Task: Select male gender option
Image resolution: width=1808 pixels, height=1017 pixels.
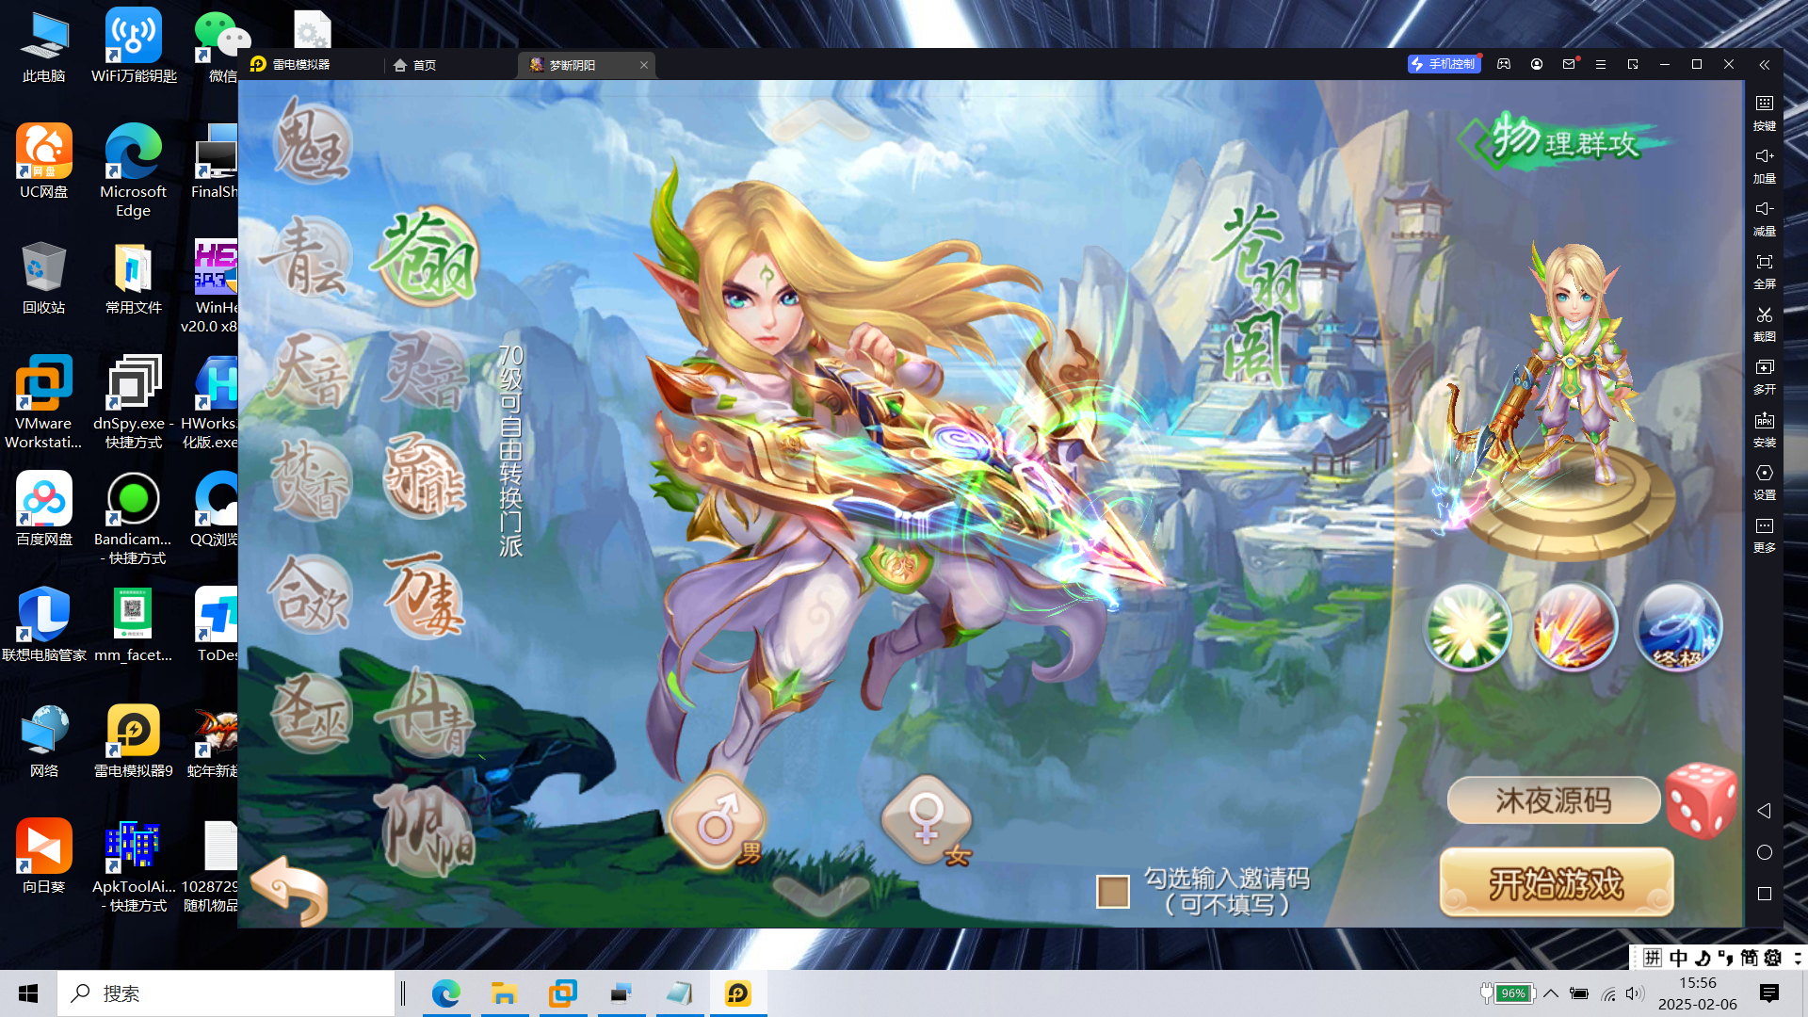Action: [x=718, y=821]
